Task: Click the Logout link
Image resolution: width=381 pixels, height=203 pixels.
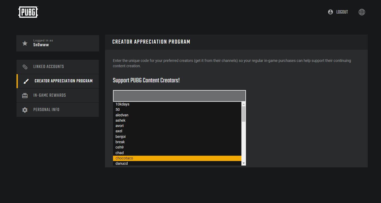Action: (342, 12)
